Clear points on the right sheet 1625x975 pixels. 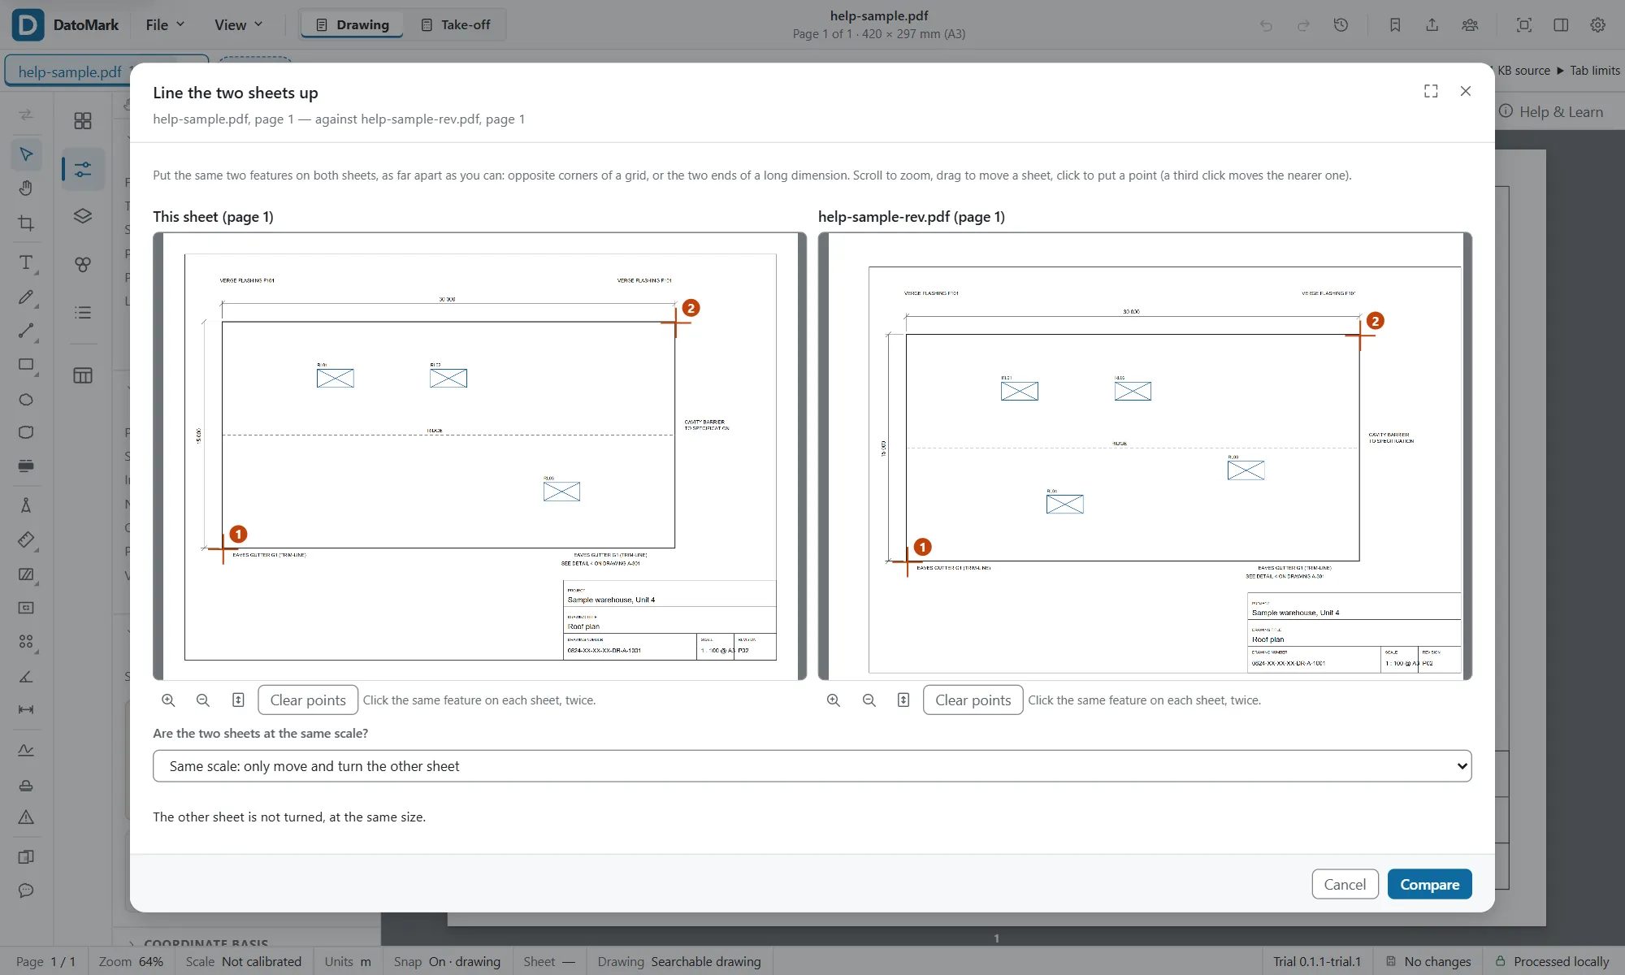(973, 700)
